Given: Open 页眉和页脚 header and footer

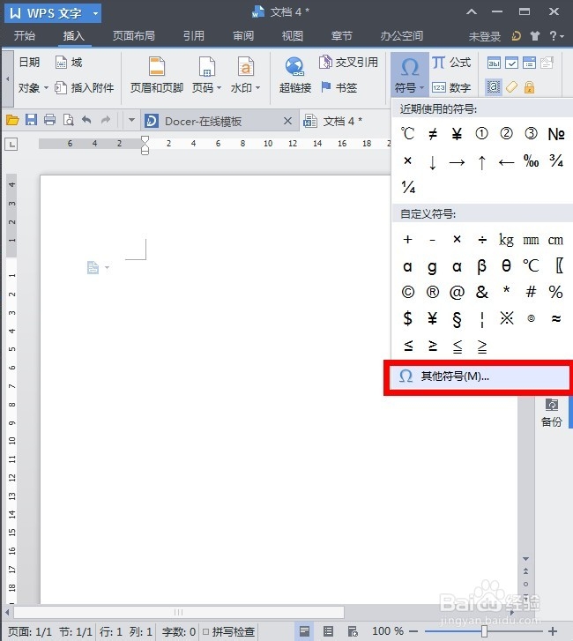Looking at the screenshot, I should point(157,75).
